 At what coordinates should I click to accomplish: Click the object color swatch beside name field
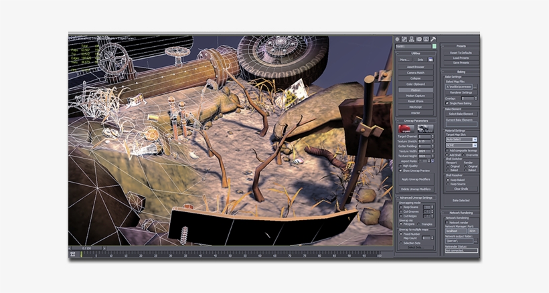pyautogui.click(x=434, y=46)
